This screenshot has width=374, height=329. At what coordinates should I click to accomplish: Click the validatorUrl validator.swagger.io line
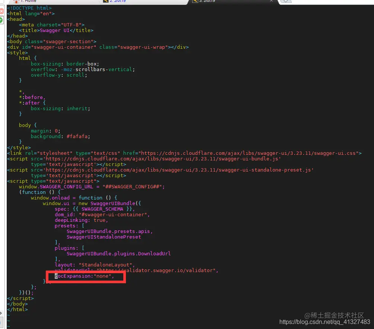pos(136,271)
